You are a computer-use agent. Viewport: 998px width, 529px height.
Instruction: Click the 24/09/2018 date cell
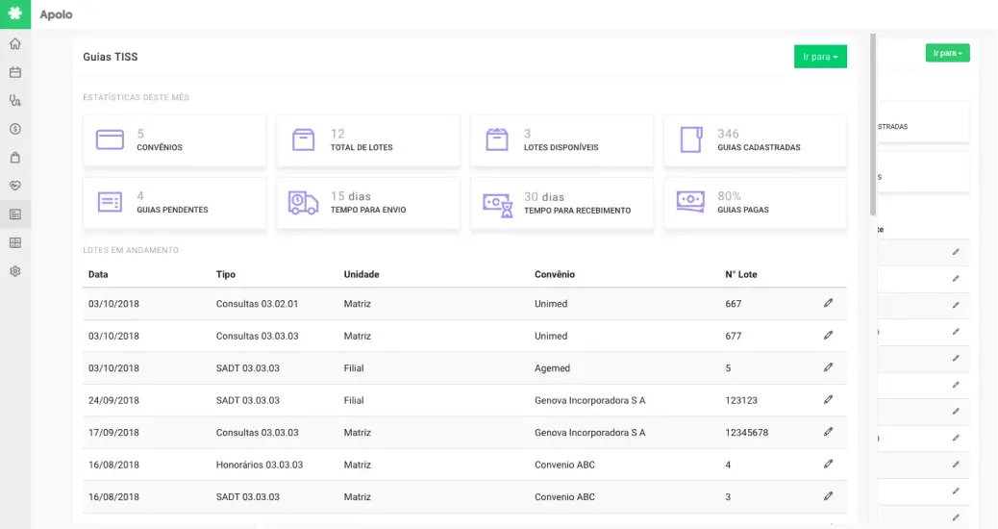pos(113,400)
